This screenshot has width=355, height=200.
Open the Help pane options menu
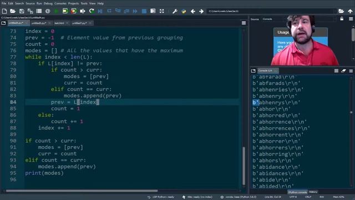[x=351, y=19]
